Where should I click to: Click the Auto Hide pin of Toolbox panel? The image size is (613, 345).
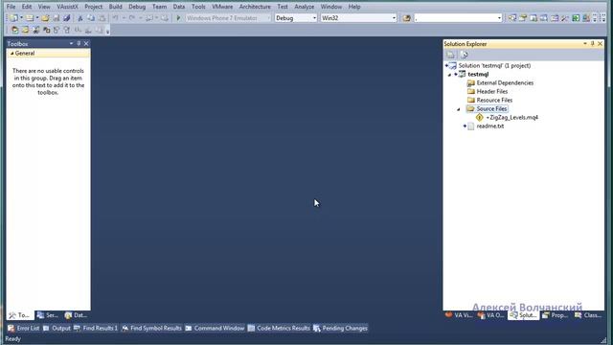pos(79,43)
